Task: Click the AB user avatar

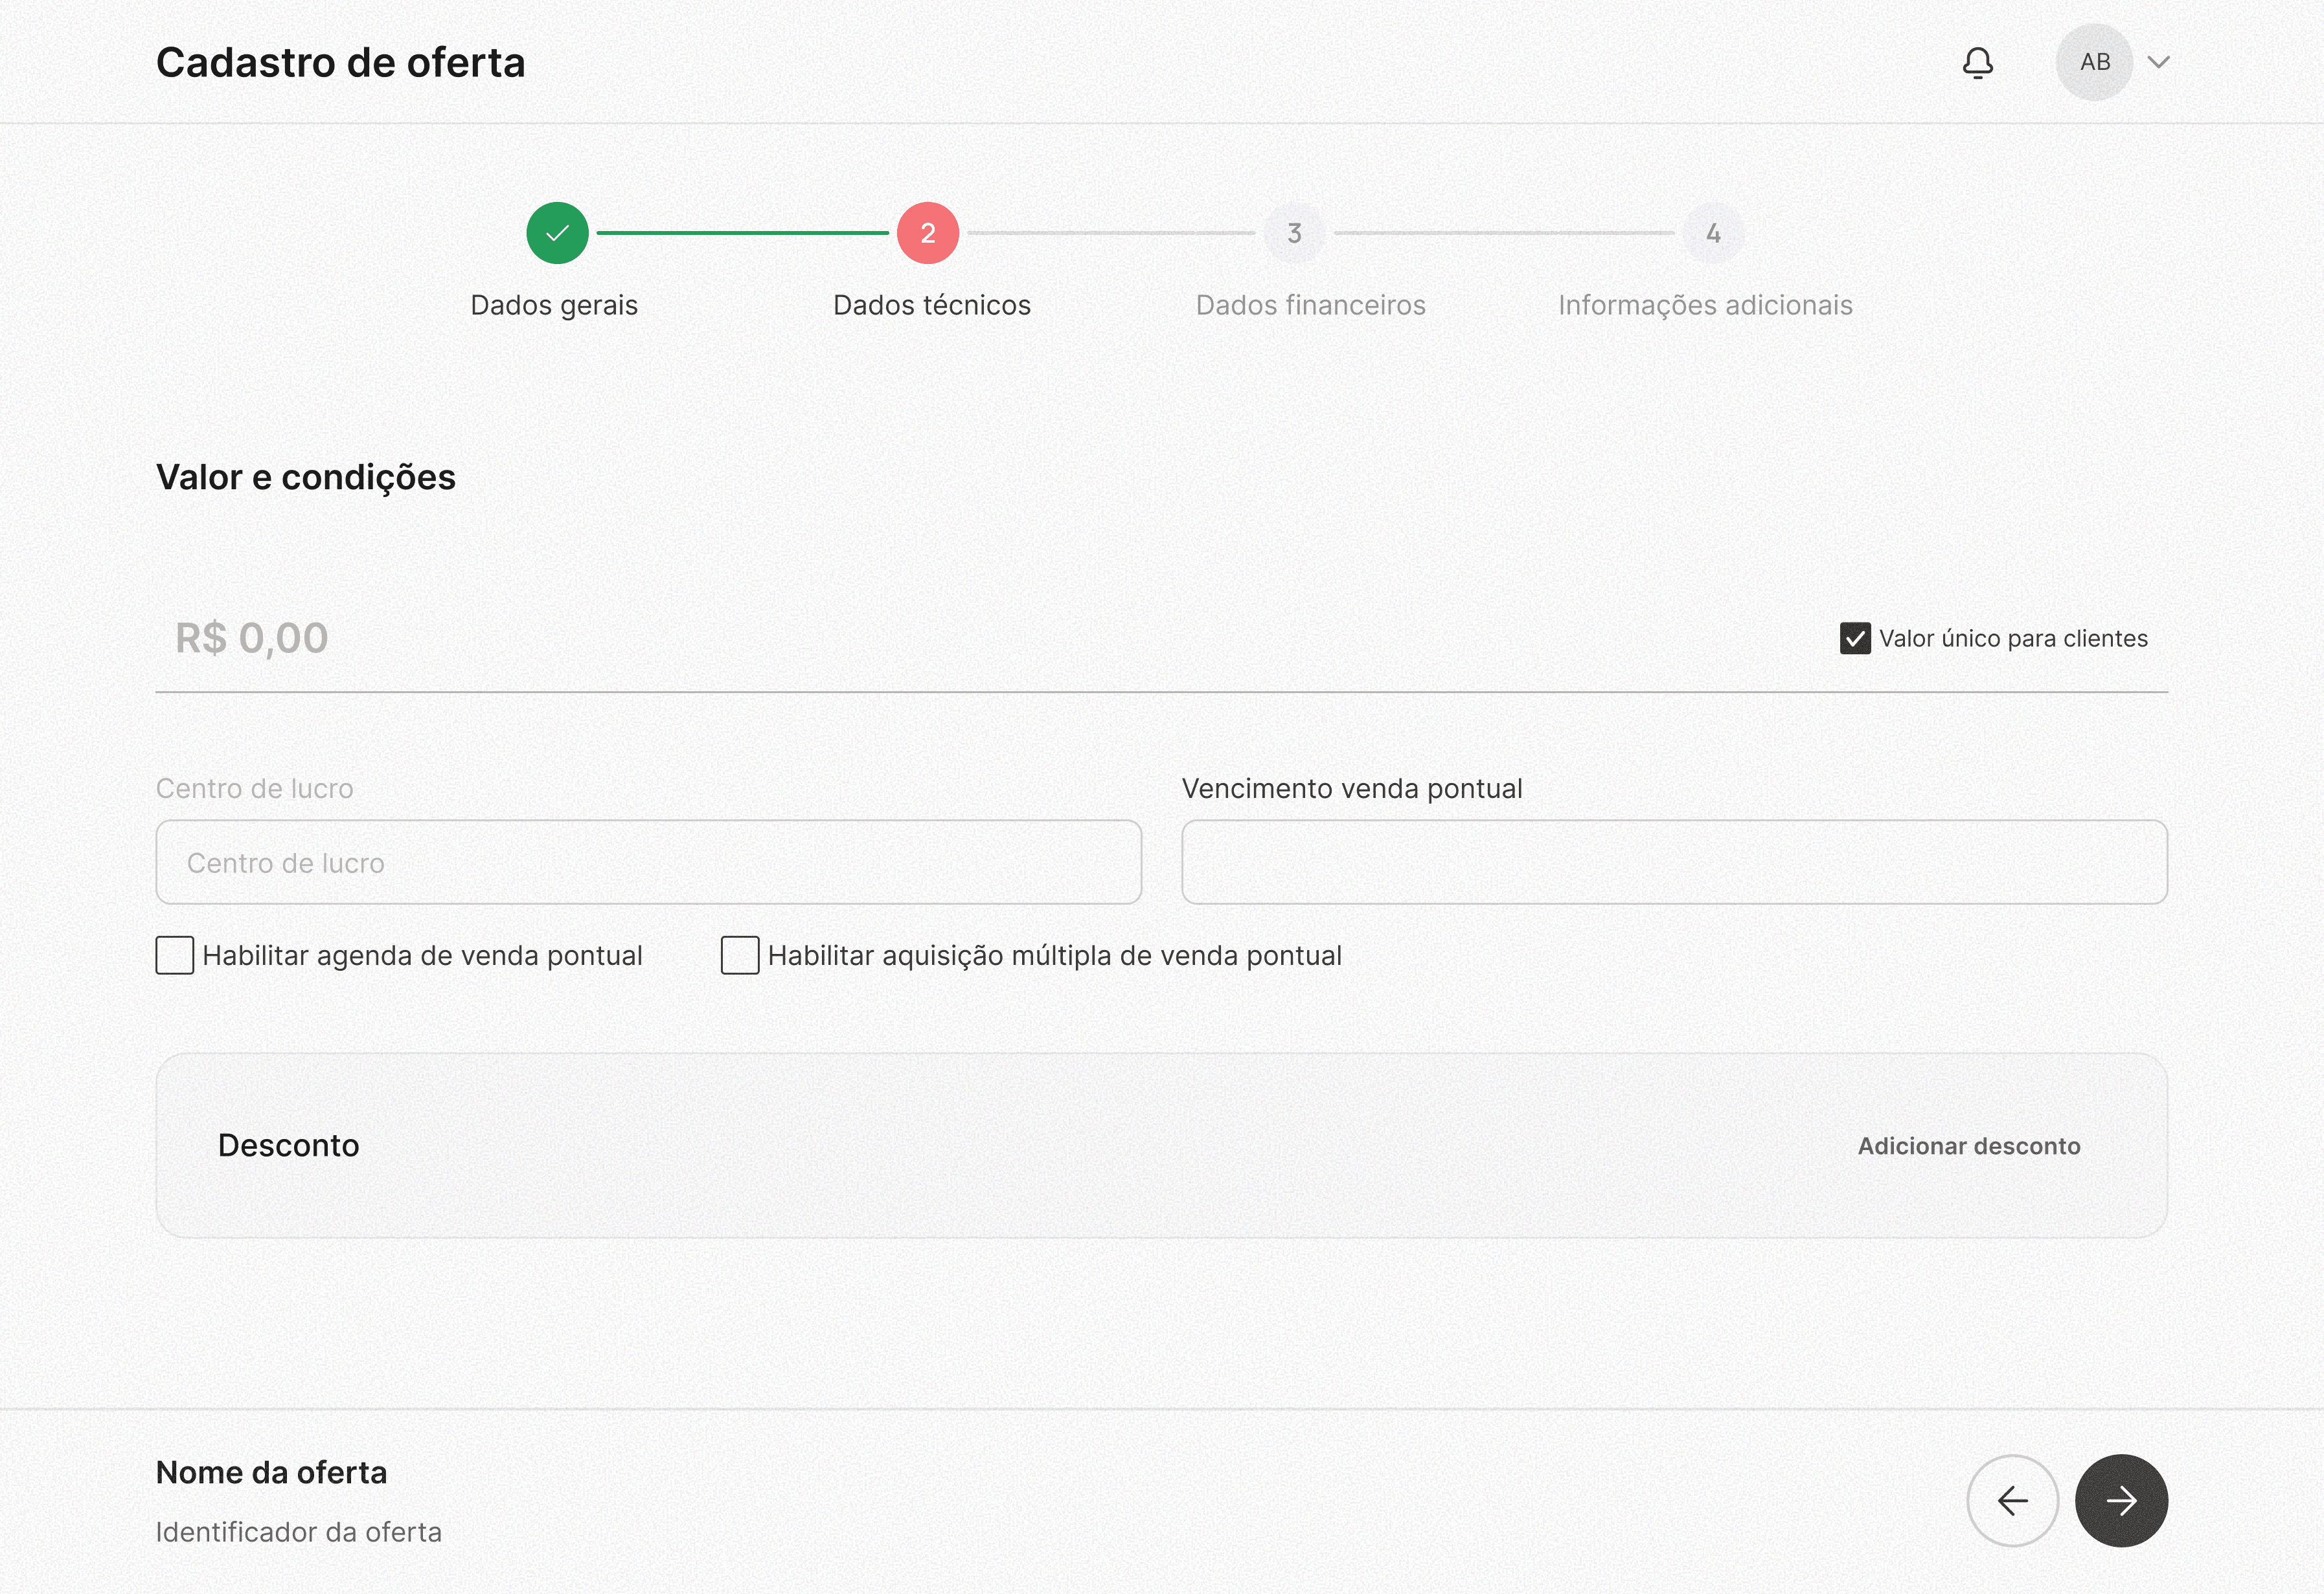Action: [2094, 63]
